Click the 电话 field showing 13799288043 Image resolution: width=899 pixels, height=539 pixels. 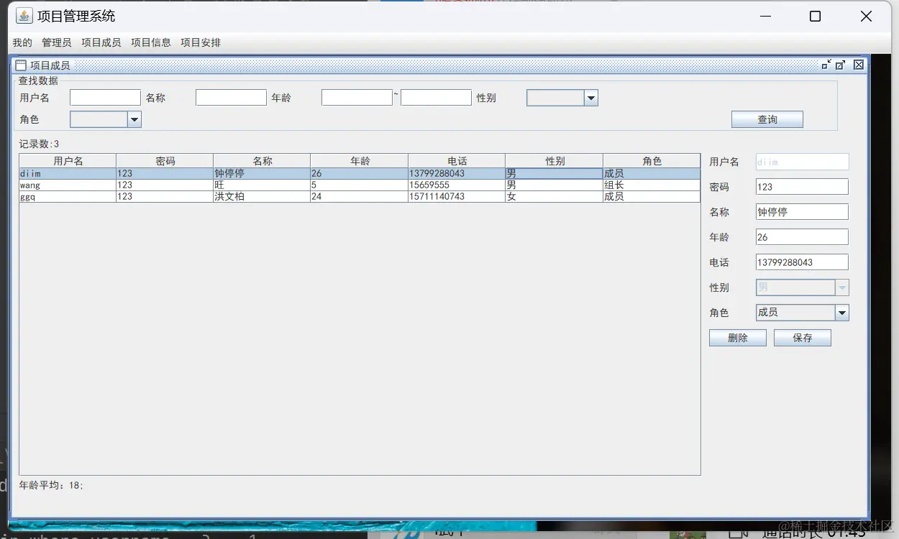coord(803,262)
